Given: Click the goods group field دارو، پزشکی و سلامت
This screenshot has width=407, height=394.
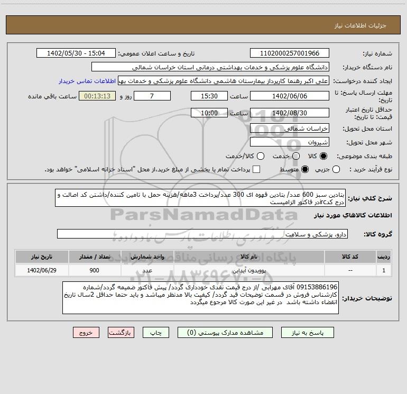Looking at the screenshot, I should point(202,234).
